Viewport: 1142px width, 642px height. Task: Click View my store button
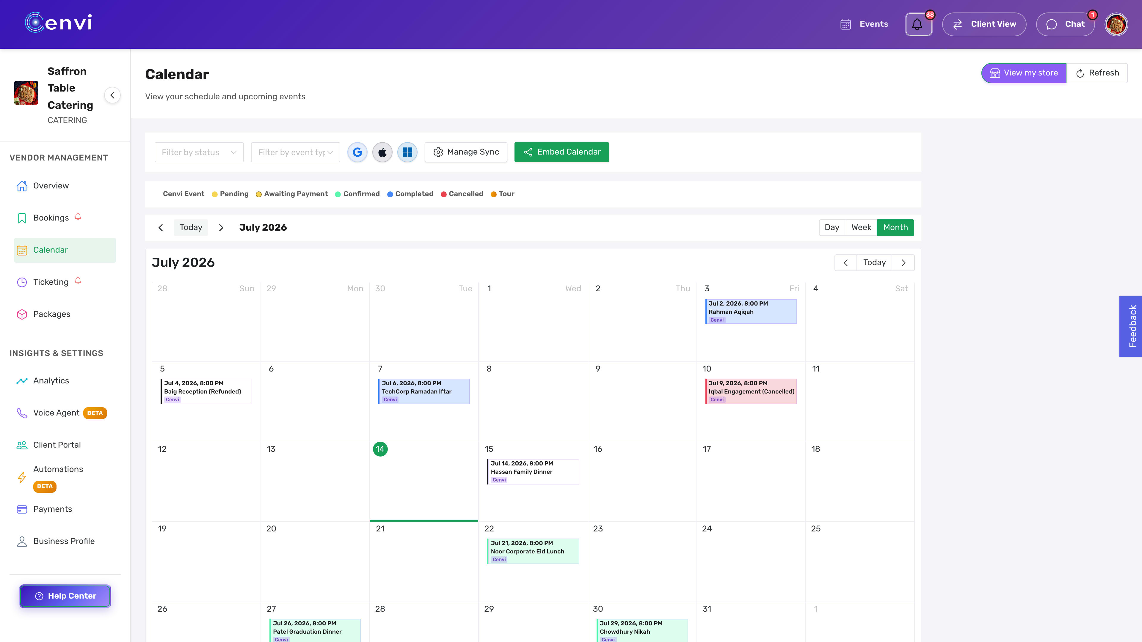[x=1024, y=73]
